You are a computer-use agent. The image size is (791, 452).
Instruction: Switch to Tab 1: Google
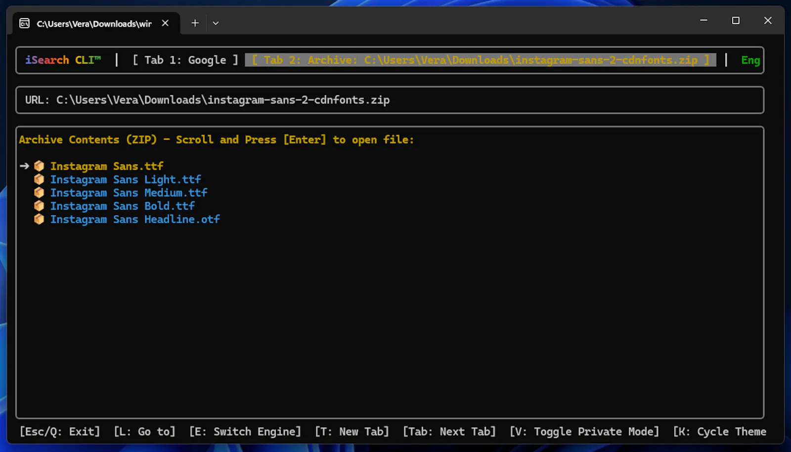click(x=185, y=60)
